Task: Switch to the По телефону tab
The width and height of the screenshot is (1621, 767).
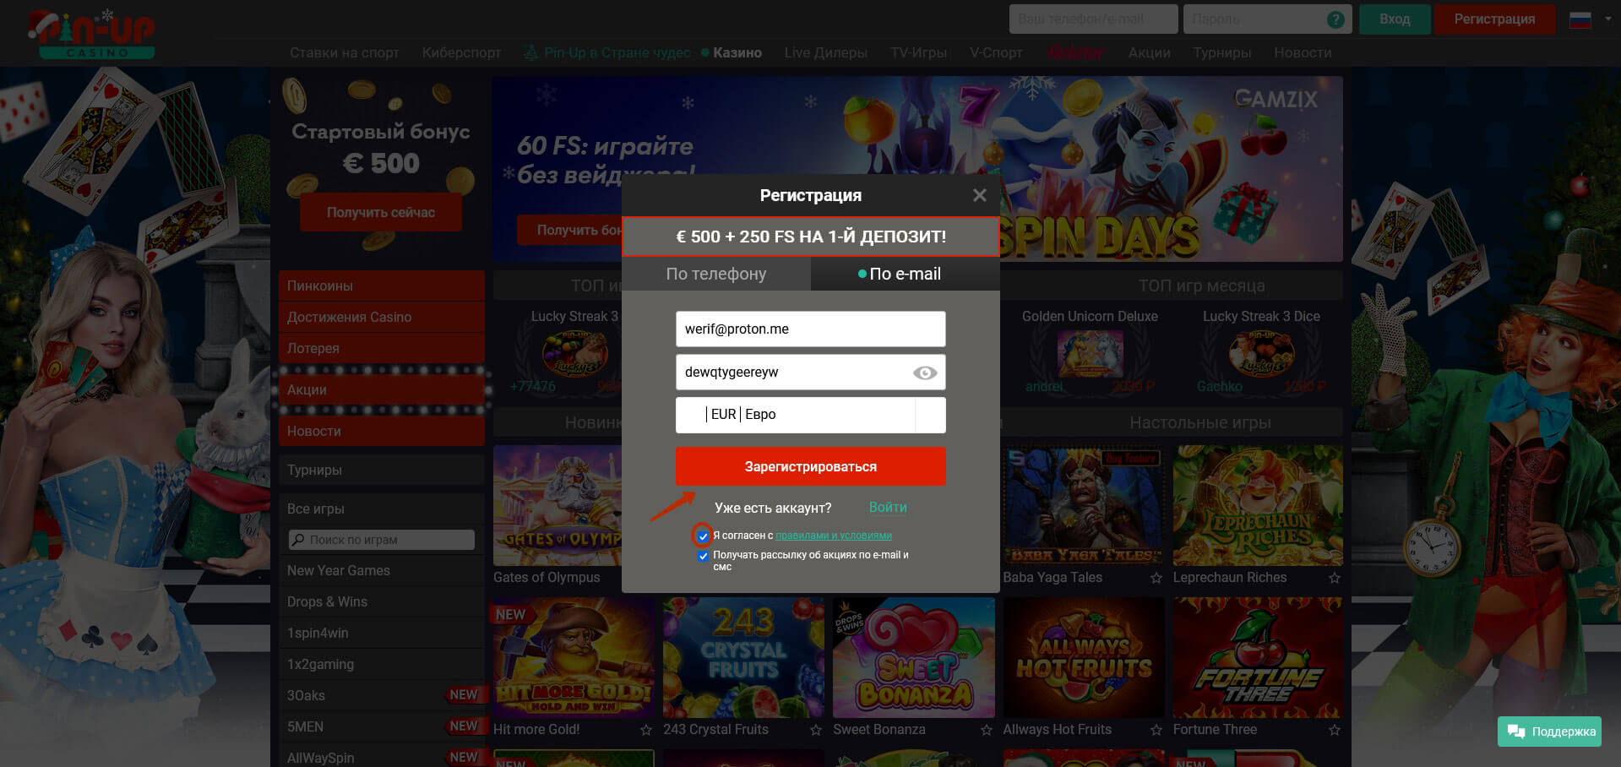Action: tap(716, 274)
